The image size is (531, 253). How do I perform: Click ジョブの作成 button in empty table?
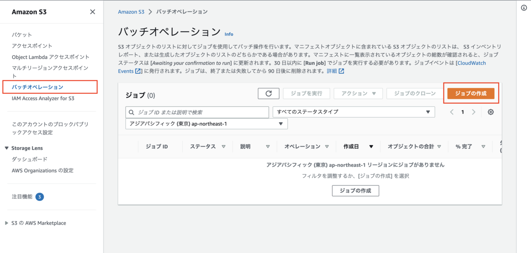(x=355, y=191)
